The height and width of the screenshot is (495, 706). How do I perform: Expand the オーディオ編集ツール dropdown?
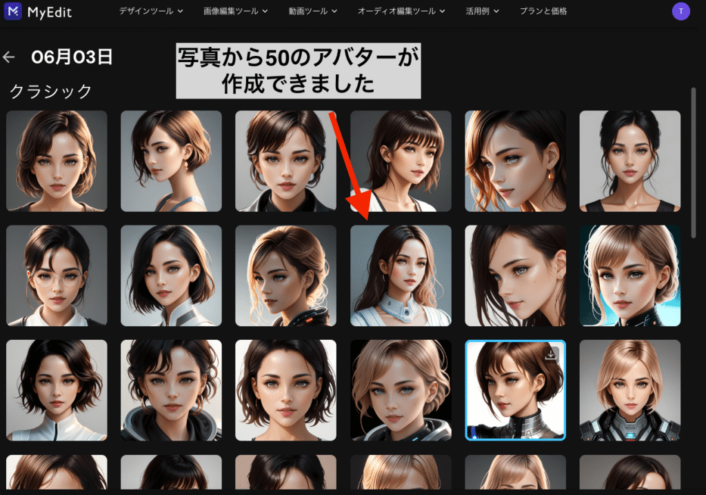coord(401,11)
